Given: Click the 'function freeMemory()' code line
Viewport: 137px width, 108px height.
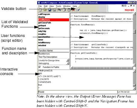Looking at the screenshot, I should click(x=83, y=25).
